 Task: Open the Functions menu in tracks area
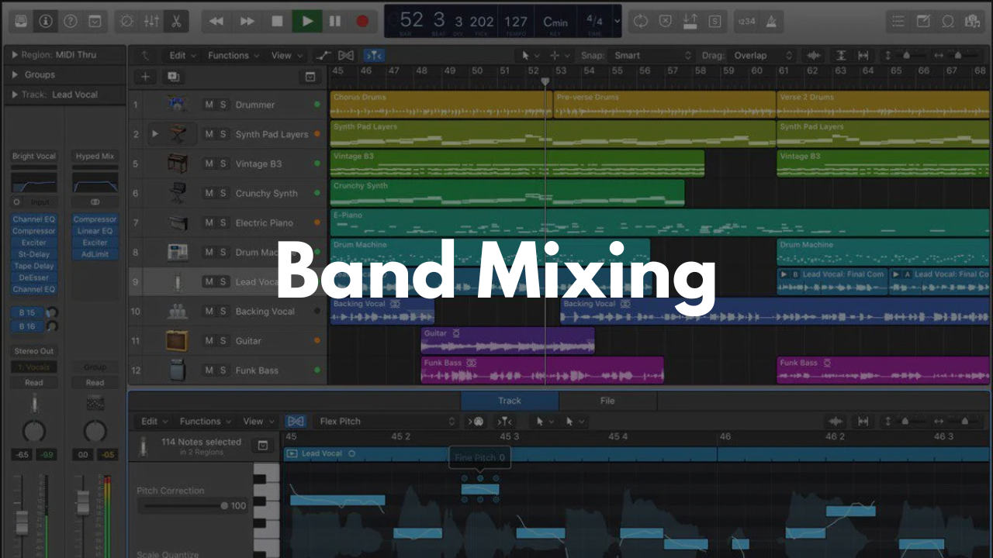coord(233,56)
